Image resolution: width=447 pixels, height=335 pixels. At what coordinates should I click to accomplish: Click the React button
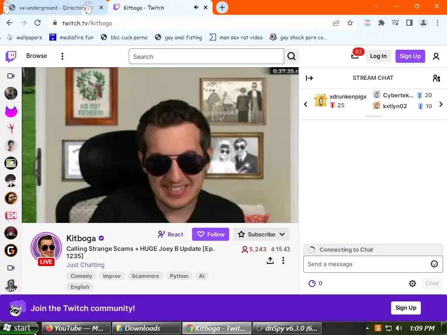[171, 234]
